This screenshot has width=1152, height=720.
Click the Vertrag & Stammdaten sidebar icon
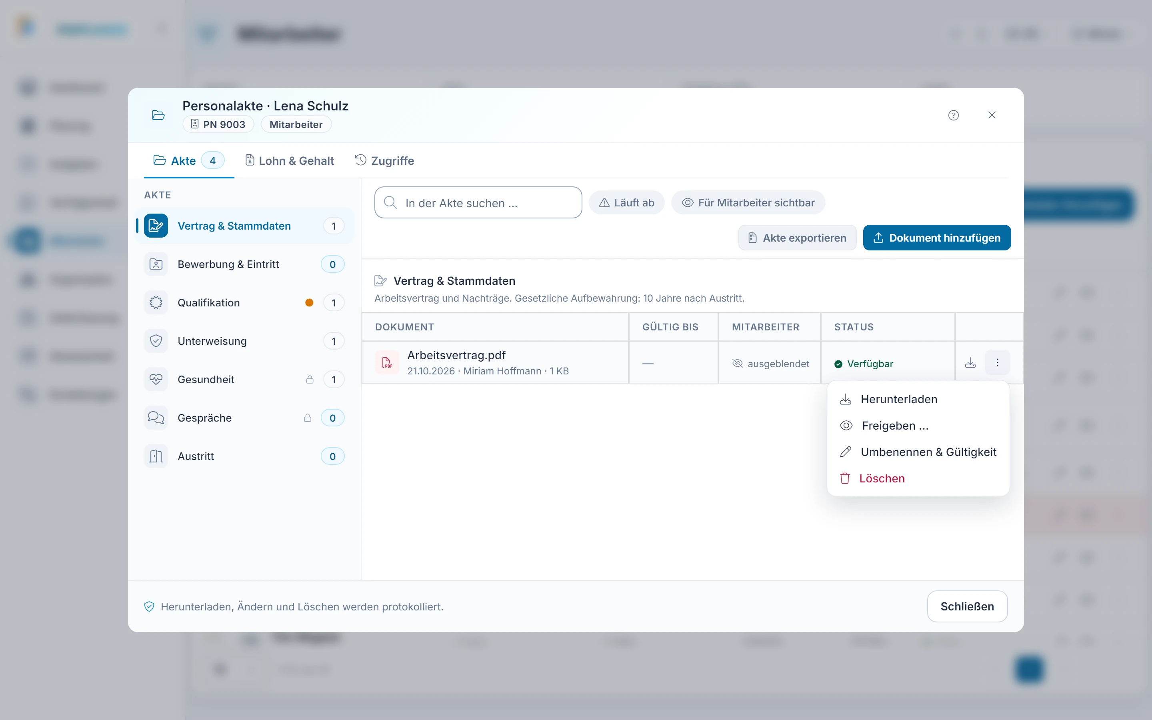[x=156, y=226]
